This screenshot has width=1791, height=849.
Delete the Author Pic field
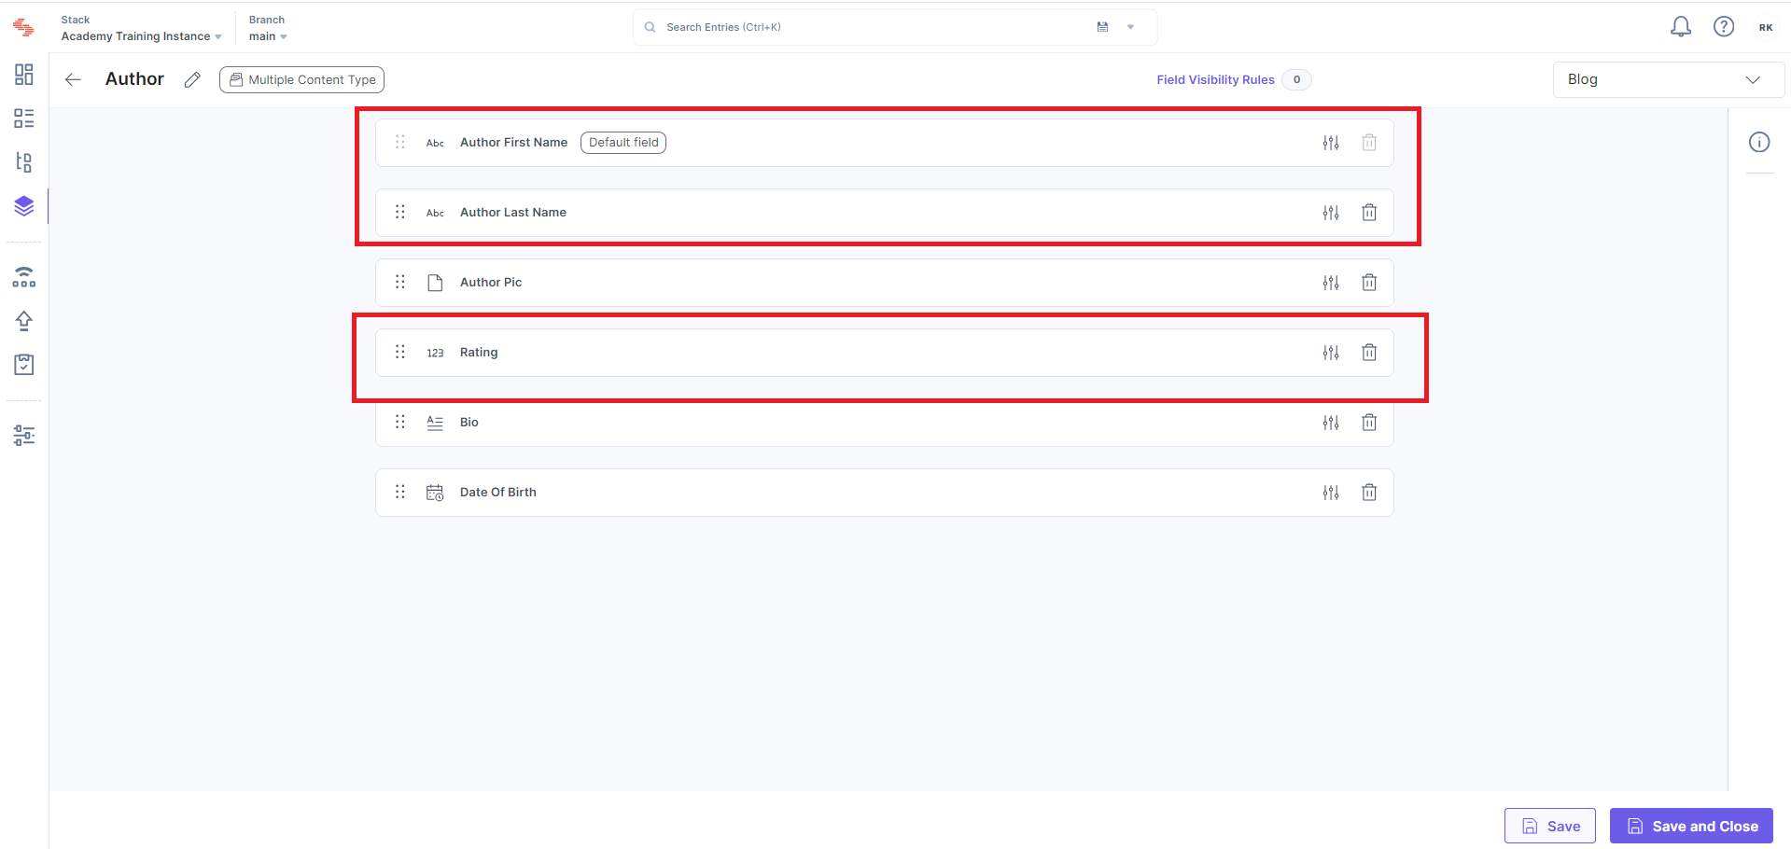(x=1369, y=283)
